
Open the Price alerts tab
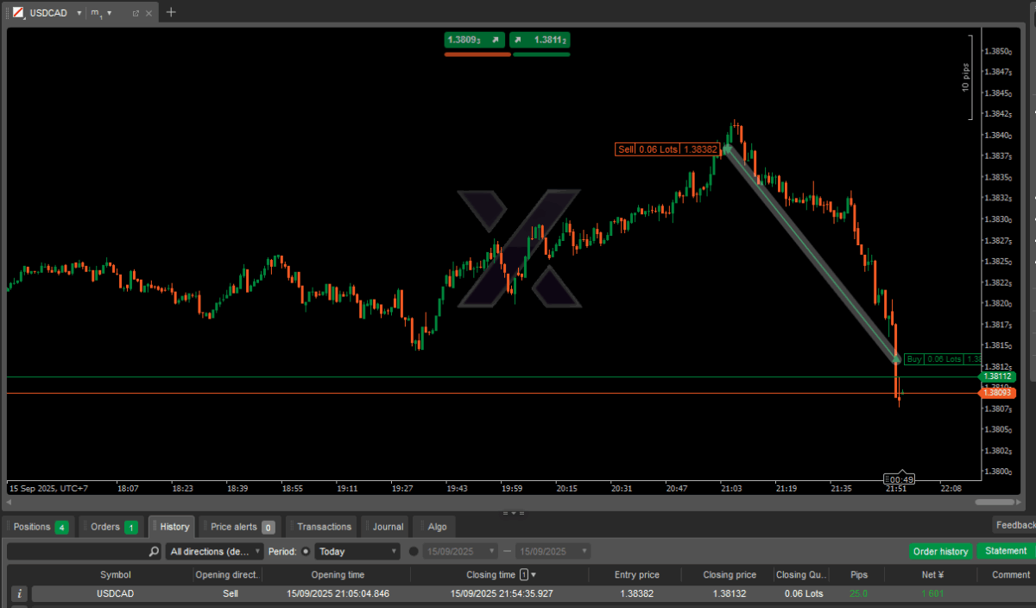[x=241, y=527]
